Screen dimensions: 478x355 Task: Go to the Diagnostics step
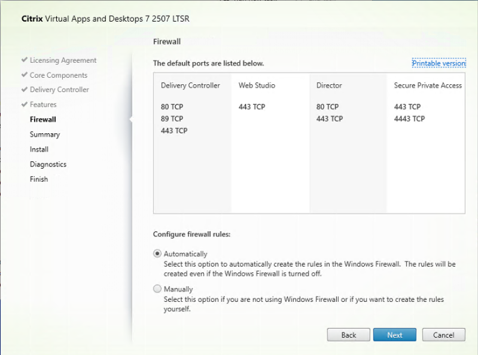pyautogui.click(x=48, y=164)
